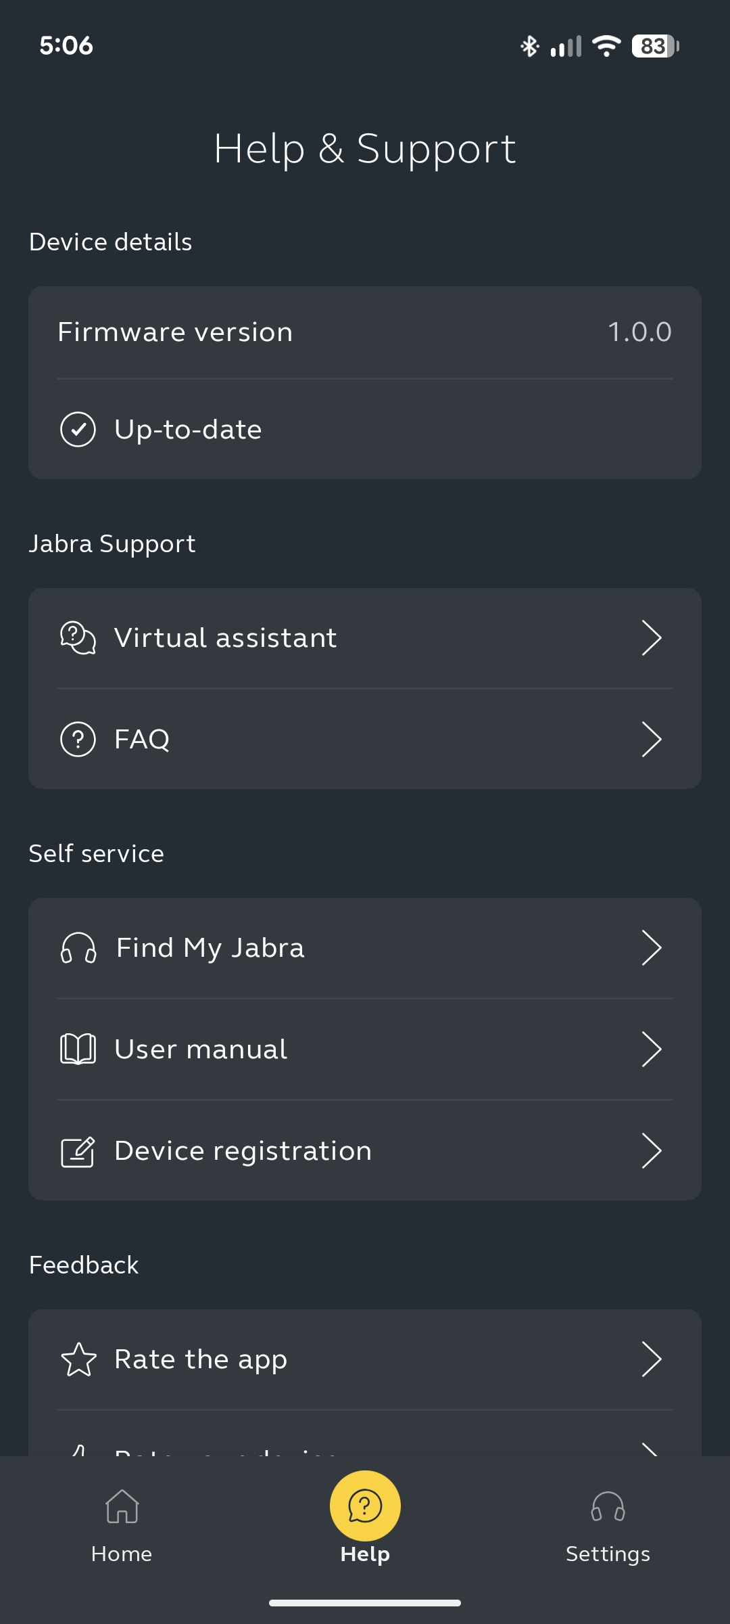This screenshot has width=730, height=1624.
Task: Expand FAQ using the right chevron
Action: (x=651, y=739)
